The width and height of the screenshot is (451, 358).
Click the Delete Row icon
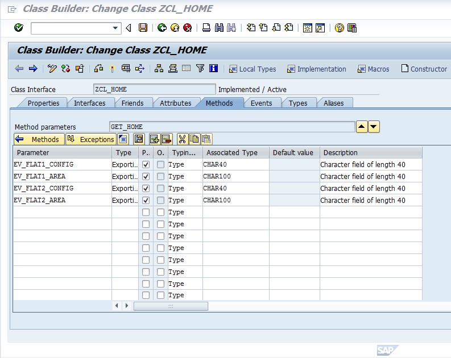tap(167, 139)
